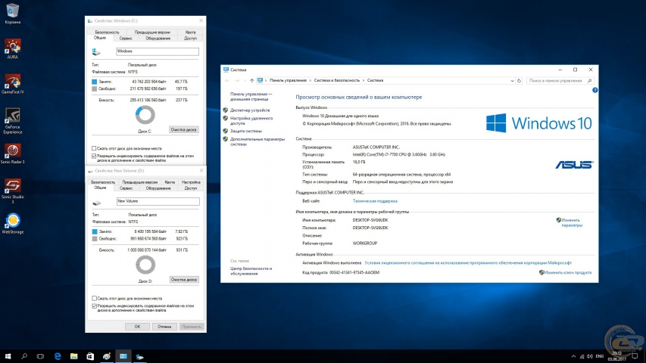
Task: Open the Recycle Bin (Корзина) desktop icon
Action: click(12, 14)
